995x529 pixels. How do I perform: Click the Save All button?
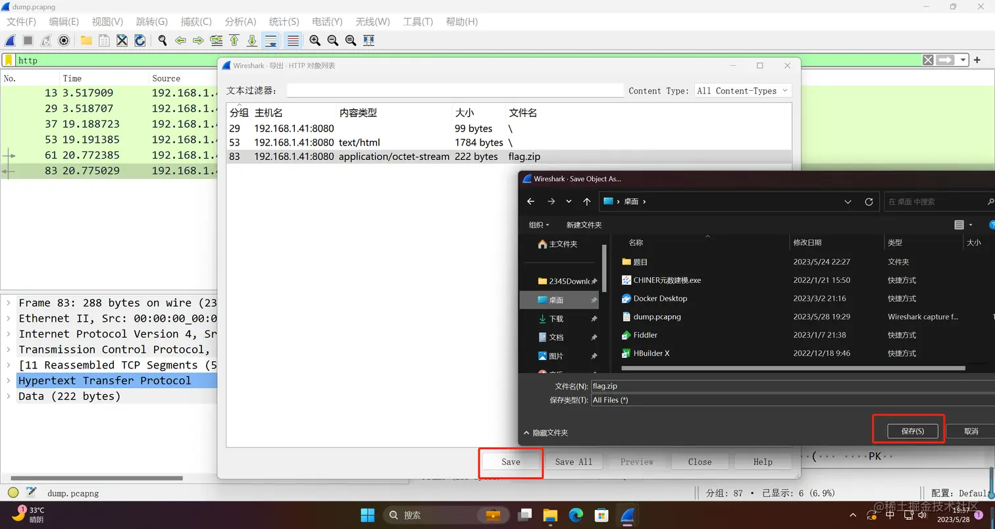coord(574,462)
